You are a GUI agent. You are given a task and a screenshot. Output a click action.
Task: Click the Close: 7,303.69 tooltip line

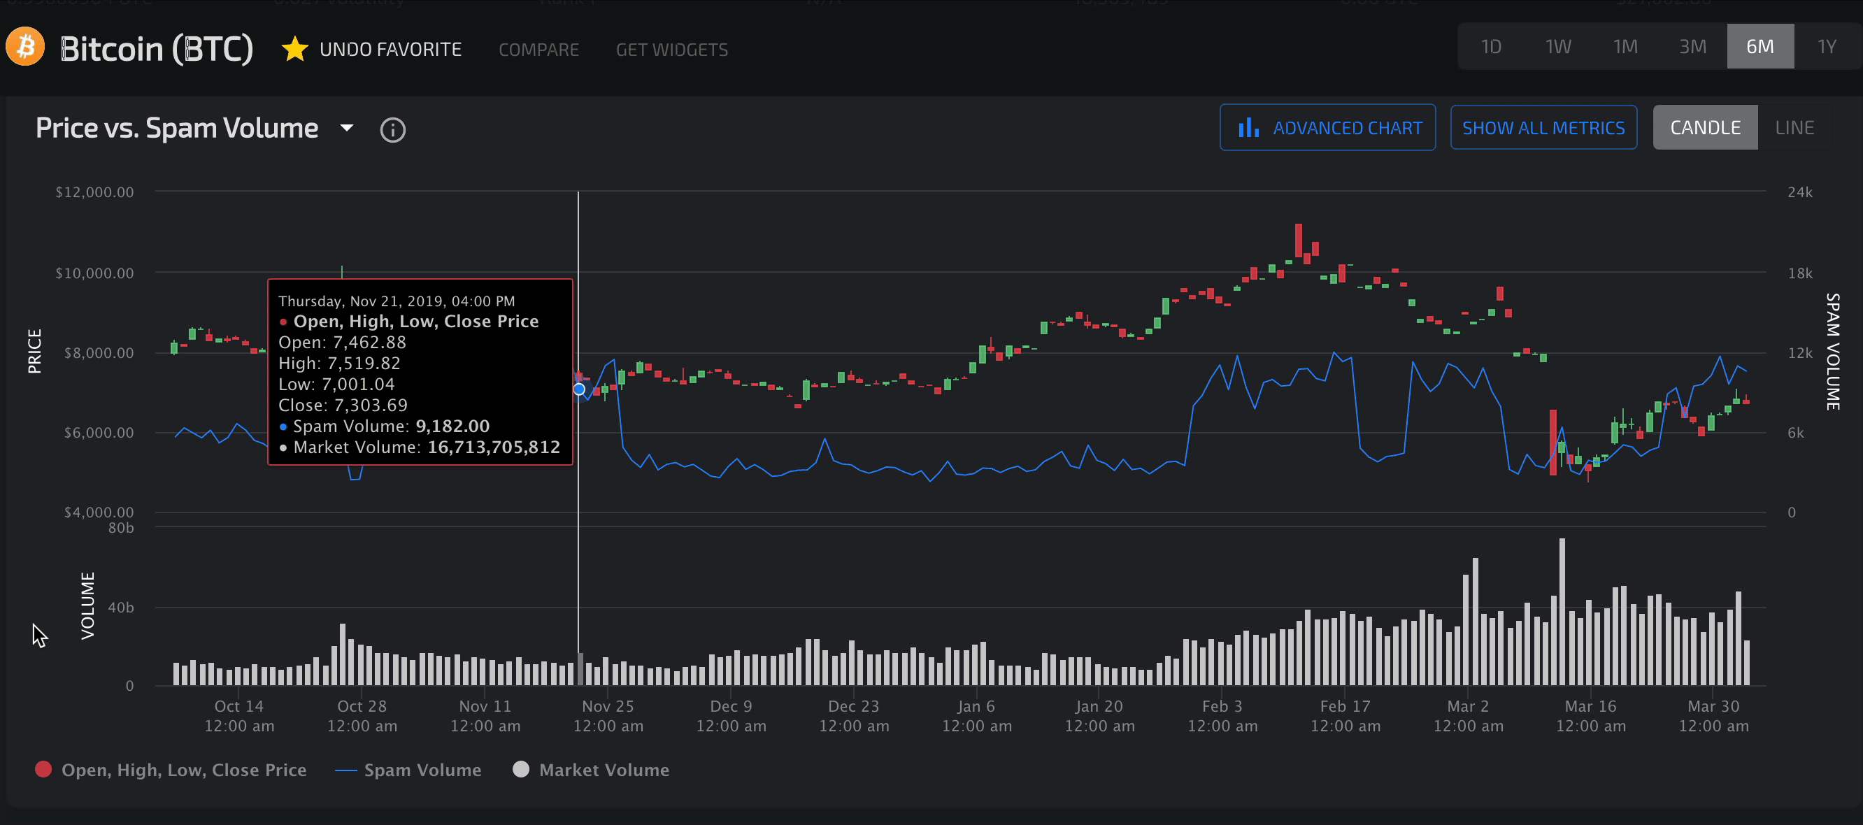coord(343,405)
